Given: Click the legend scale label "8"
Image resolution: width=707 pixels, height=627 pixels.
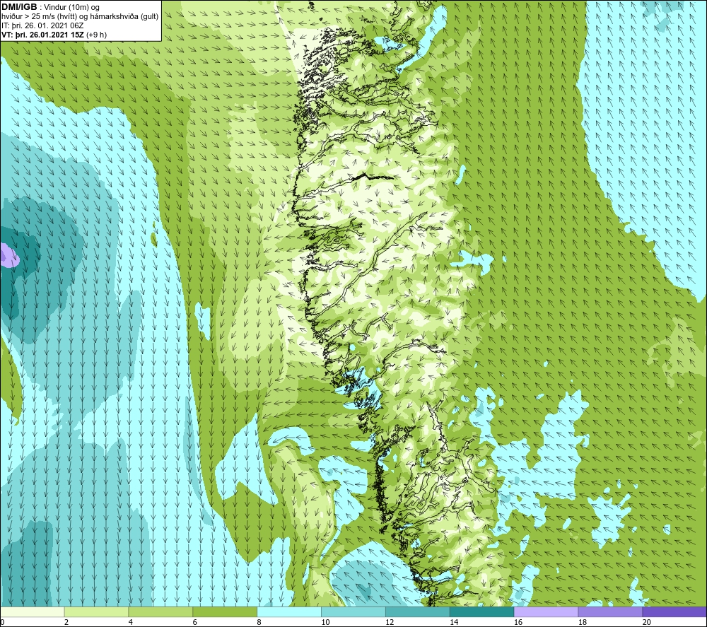Looking at the screenshot, I should (259, 623).
